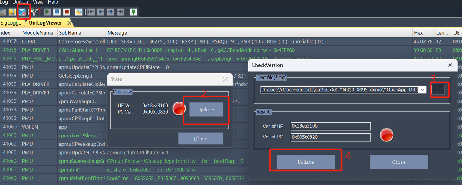Click Update in the CheckVersion dialog

pyautogui.click(x=306, y=162)
